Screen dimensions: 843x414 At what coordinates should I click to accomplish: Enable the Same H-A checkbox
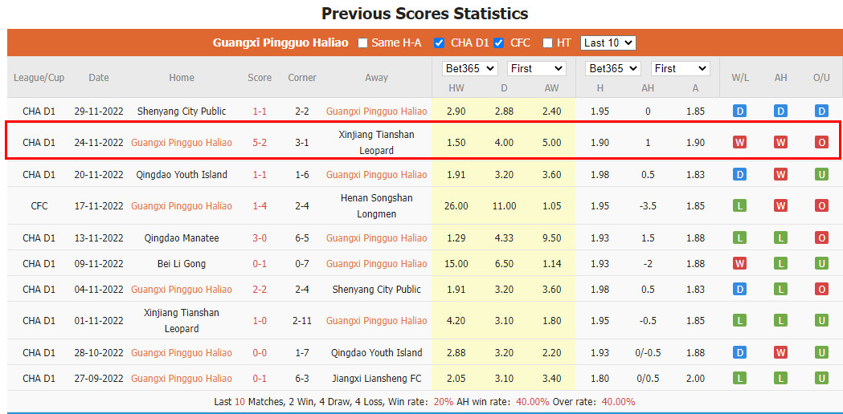click(x=363, y=43)
